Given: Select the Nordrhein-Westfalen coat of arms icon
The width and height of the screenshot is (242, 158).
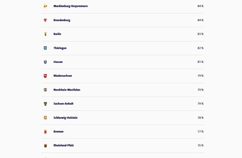Looking at the screenshot, I should pyautogui.click(x=45, y=90).
